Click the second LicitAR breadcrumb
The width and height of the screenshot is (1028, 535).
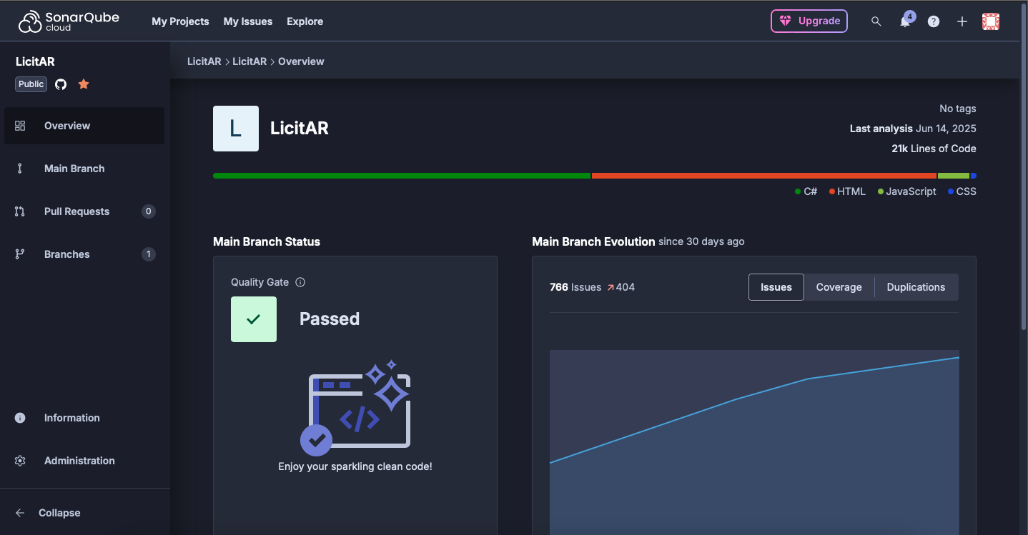[249, 61]
